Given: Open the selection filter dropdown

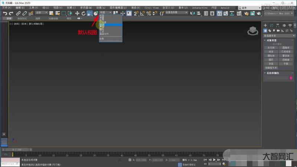Looking at the screenshot, I should [41, 13].
